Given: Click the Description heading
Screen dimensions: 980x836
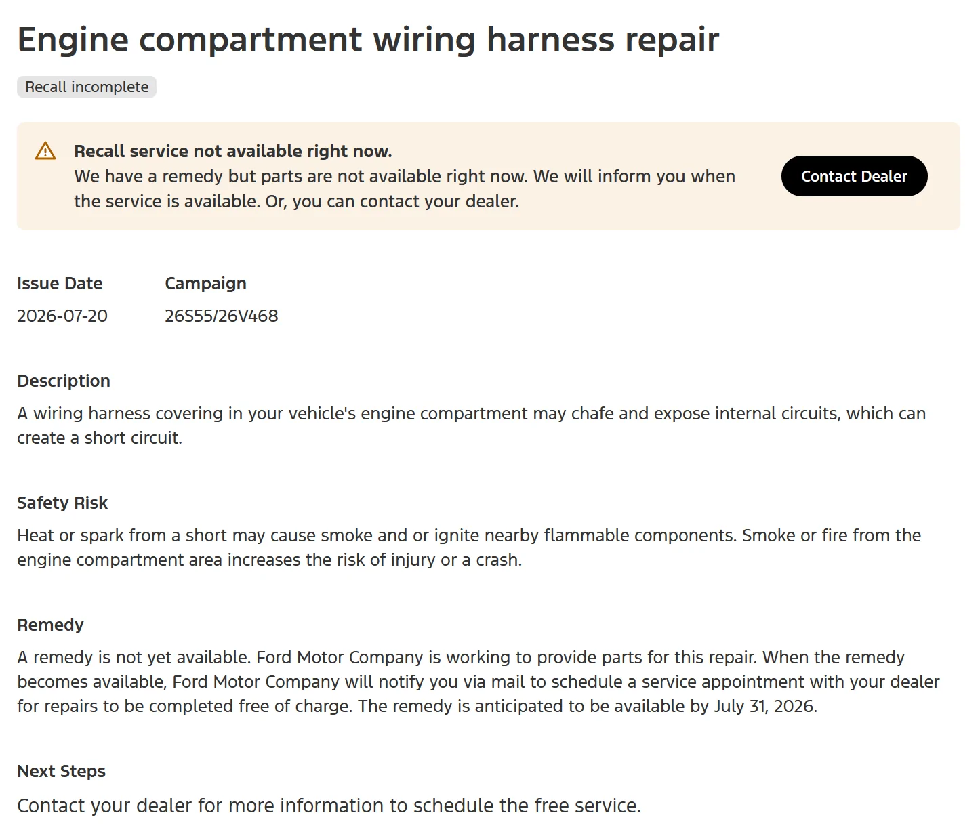Looking at the screenshot, I should coord(64,381).
